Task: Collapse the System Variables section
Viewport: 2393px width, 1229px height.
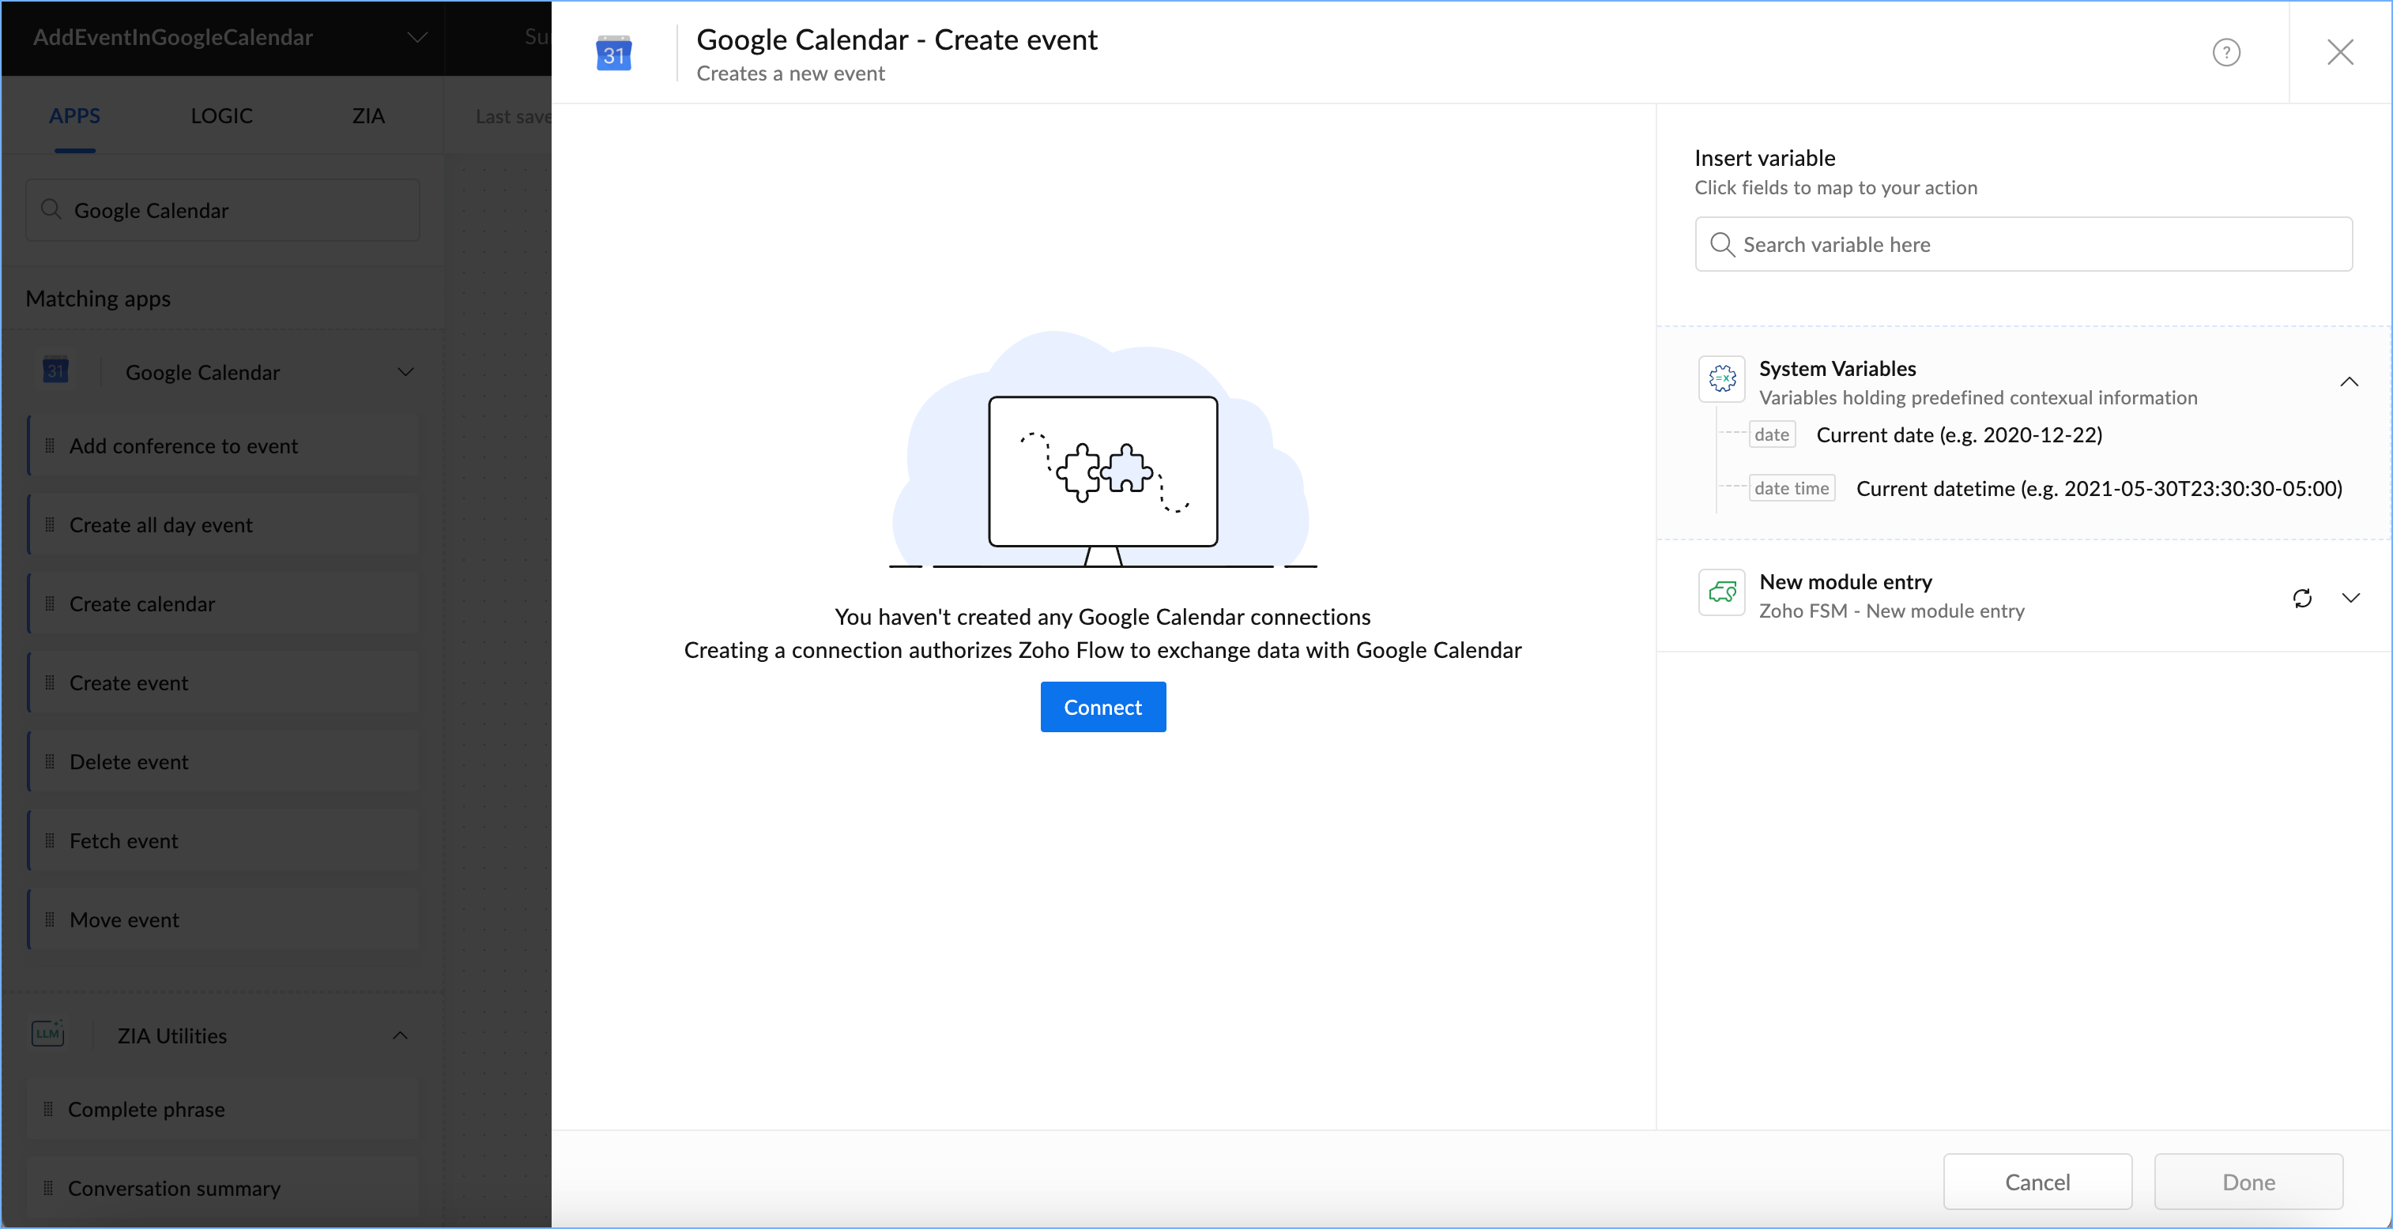Action: (2349, 381)
